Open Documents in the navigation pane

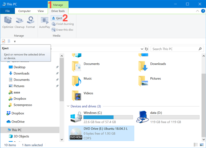click(22, 80)
